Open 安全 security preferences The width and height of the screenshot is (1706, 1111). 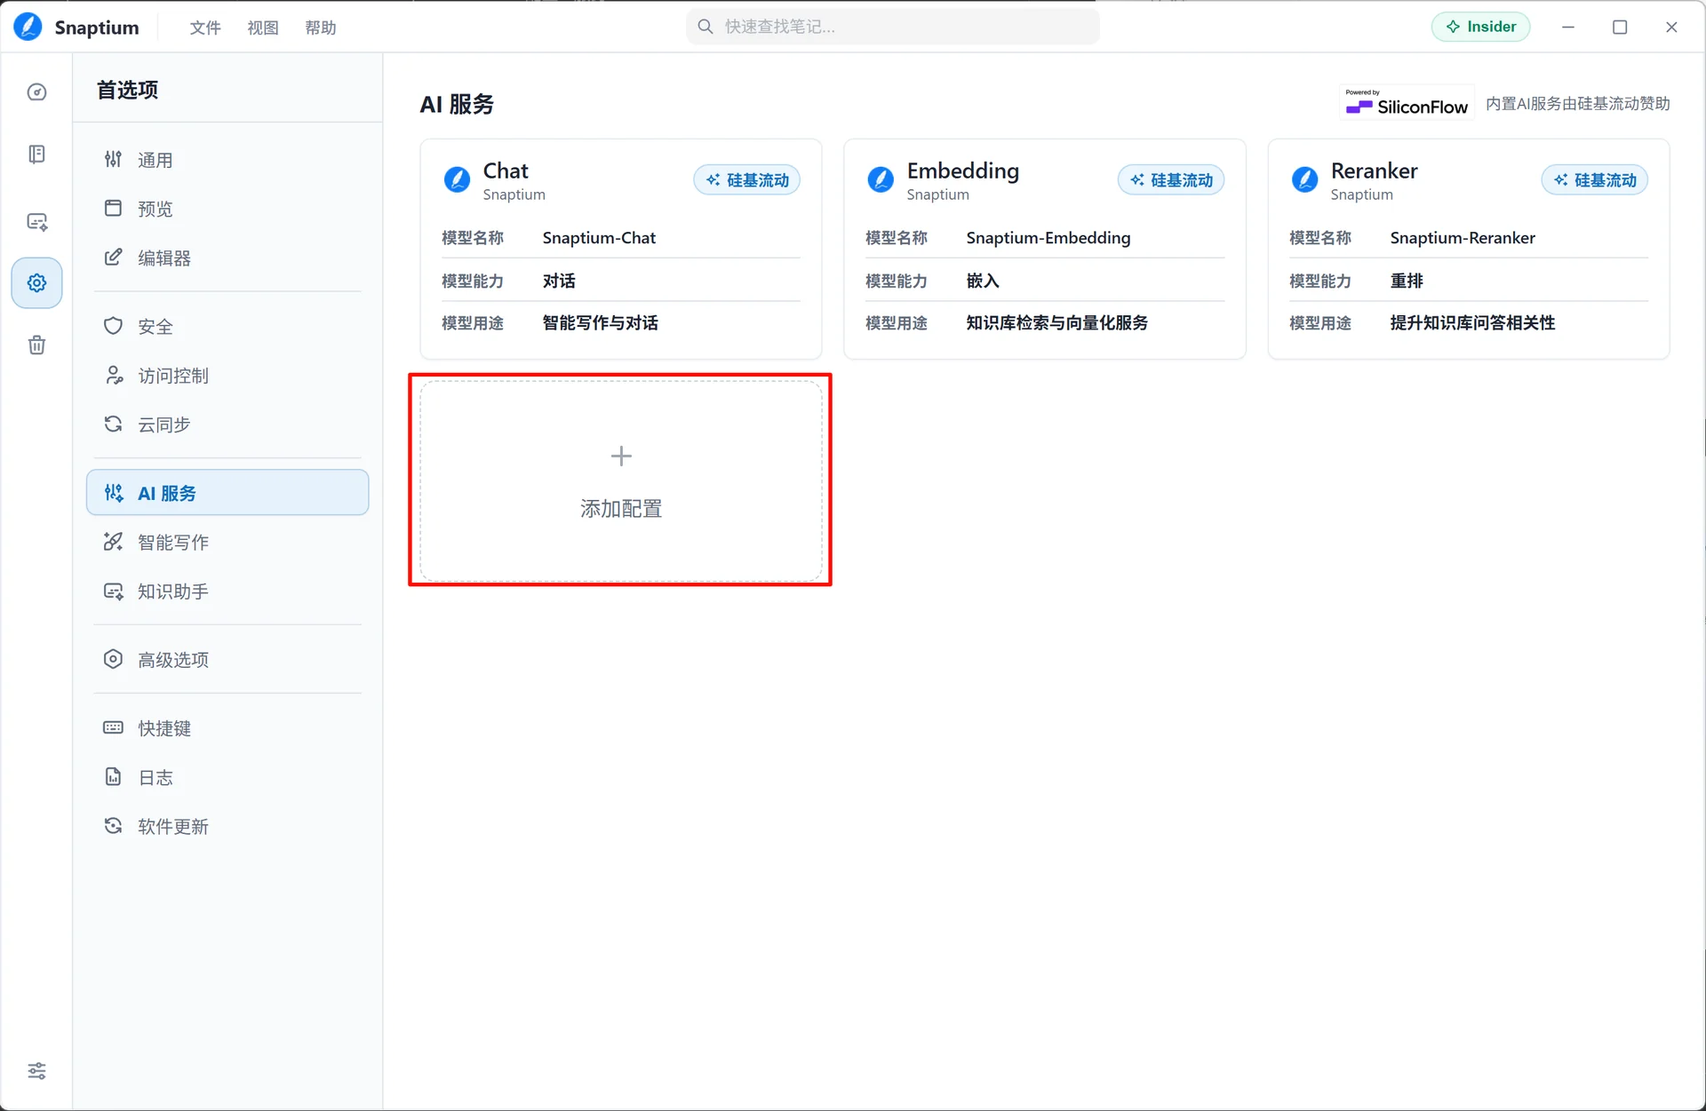pos(227,326)
